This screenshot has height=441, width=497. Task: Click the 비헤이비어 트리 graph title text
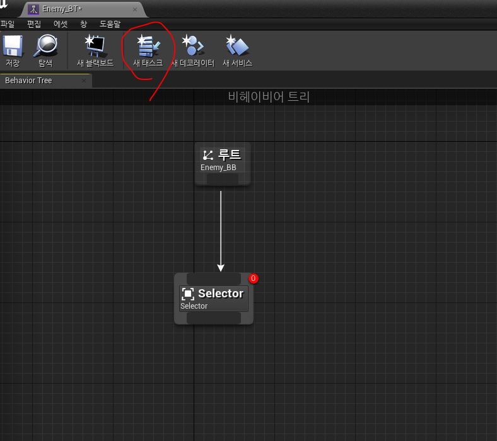269,96
